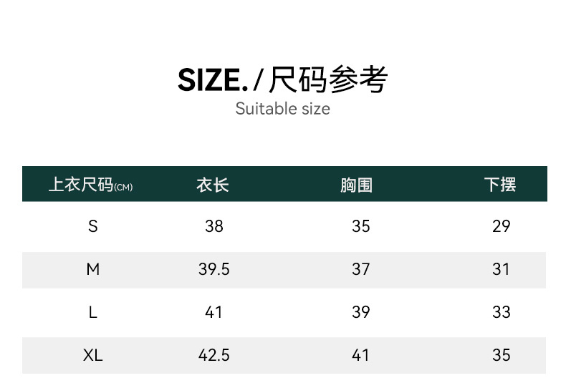Select the 上衣尺码 (CM) column header

(90, 185)
